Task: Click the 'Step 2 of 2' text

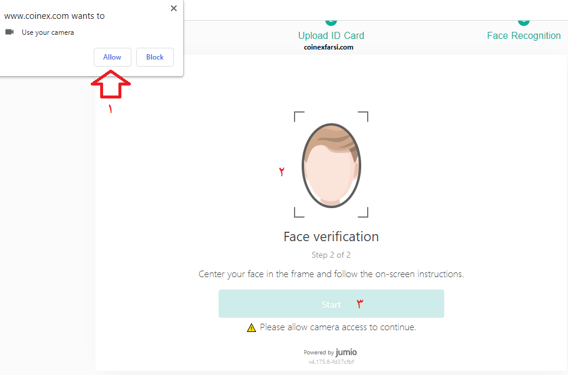Action: pyautogui.click(x=331, y=255)
